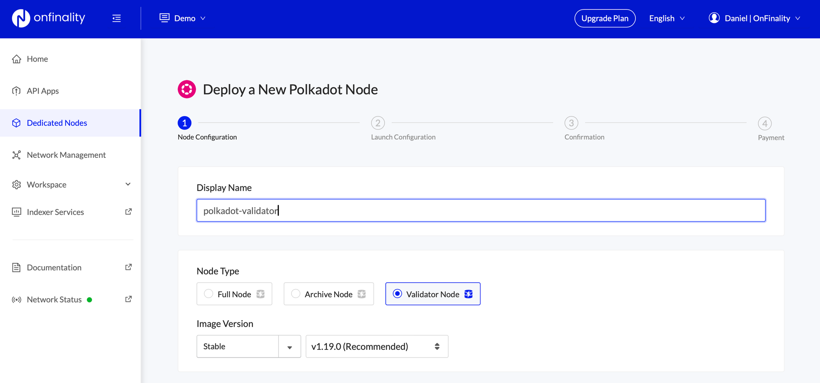This screenshot has width=820, height=383.
Task: Open Documentation in a new tab
Action: [x=54, y=267]
